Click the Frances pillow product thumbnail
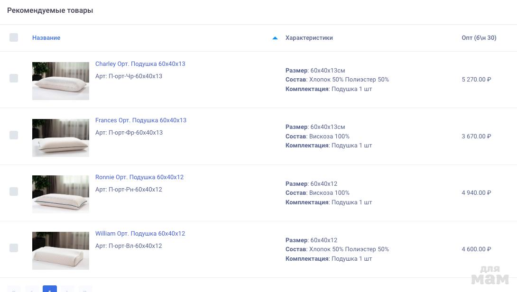The image size is (517, 292). pyautogui.click(x=61, y=137)
